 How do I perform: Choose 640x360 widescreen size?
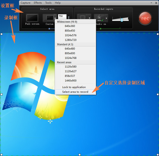pyautogui.click(x=75, y=26)
